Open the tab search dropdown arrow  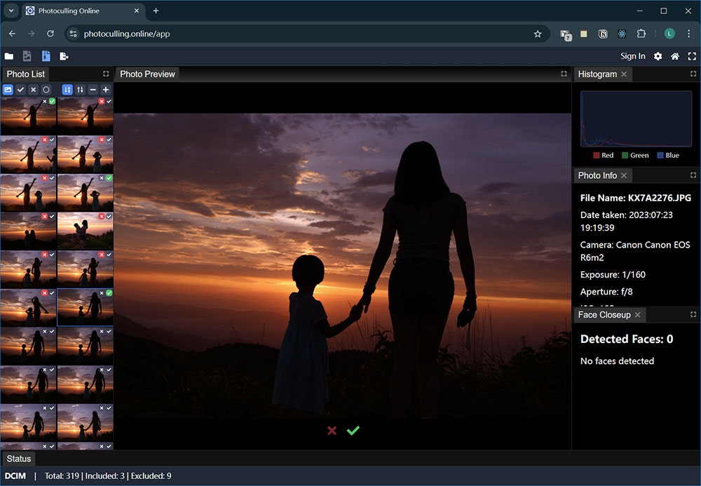[11, 11]
